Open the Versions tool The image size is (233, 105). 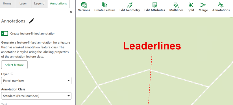coord(84,7)
